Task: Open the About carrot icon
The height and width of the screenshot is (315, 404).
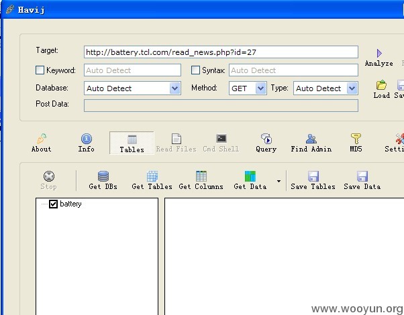Action: click(41, 139)
